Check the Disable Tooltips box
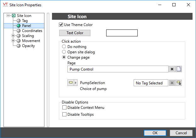This screenshot has width=196, height=138. [64, 114]
